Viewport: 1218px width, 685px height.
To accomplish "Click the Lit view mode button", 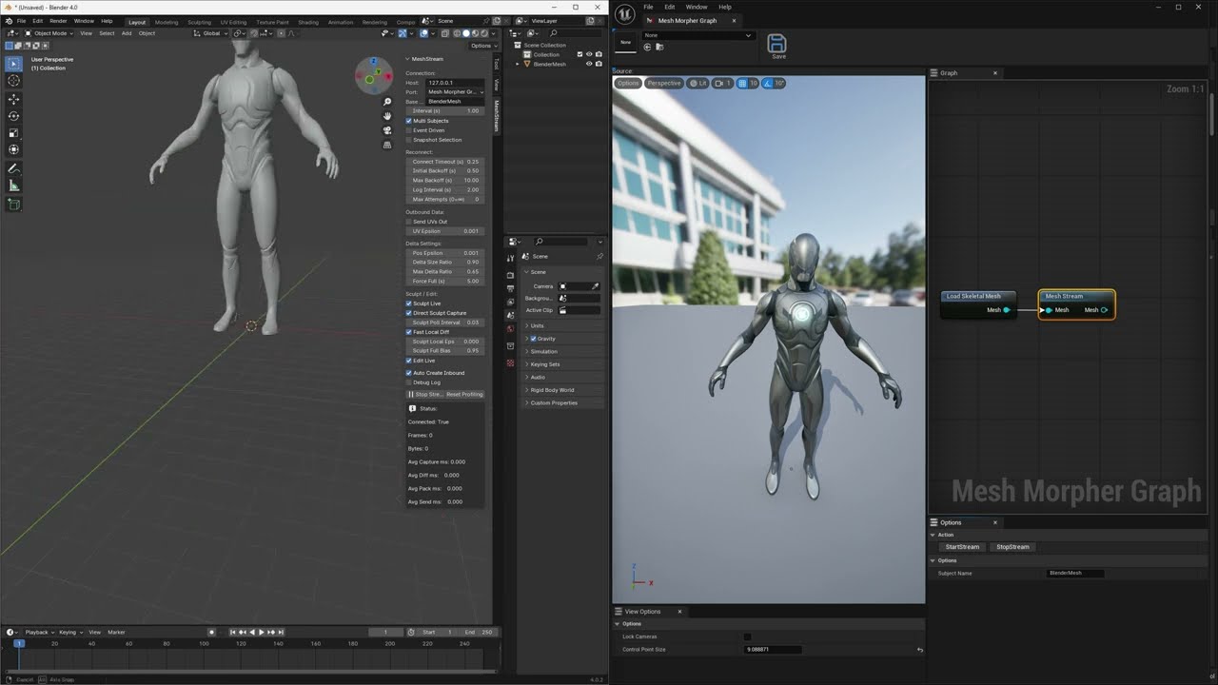I will [x=698, y=83].
